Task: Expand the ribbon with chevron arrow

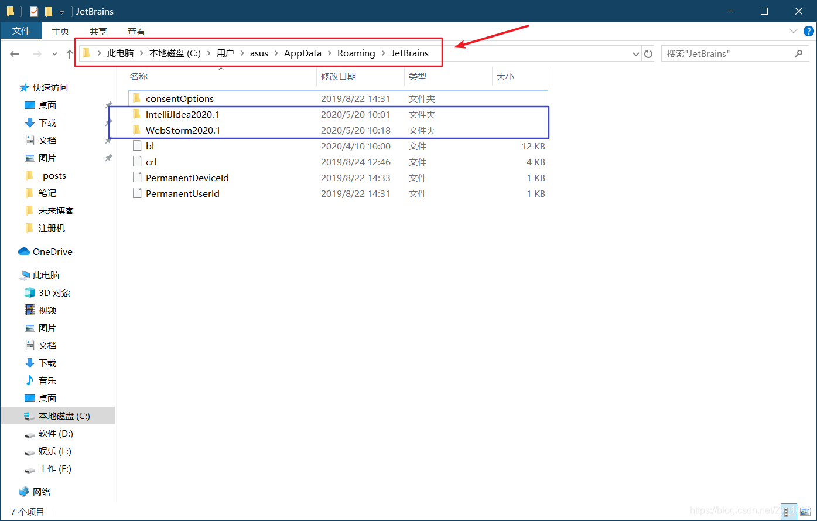Action: click(794, 31)
